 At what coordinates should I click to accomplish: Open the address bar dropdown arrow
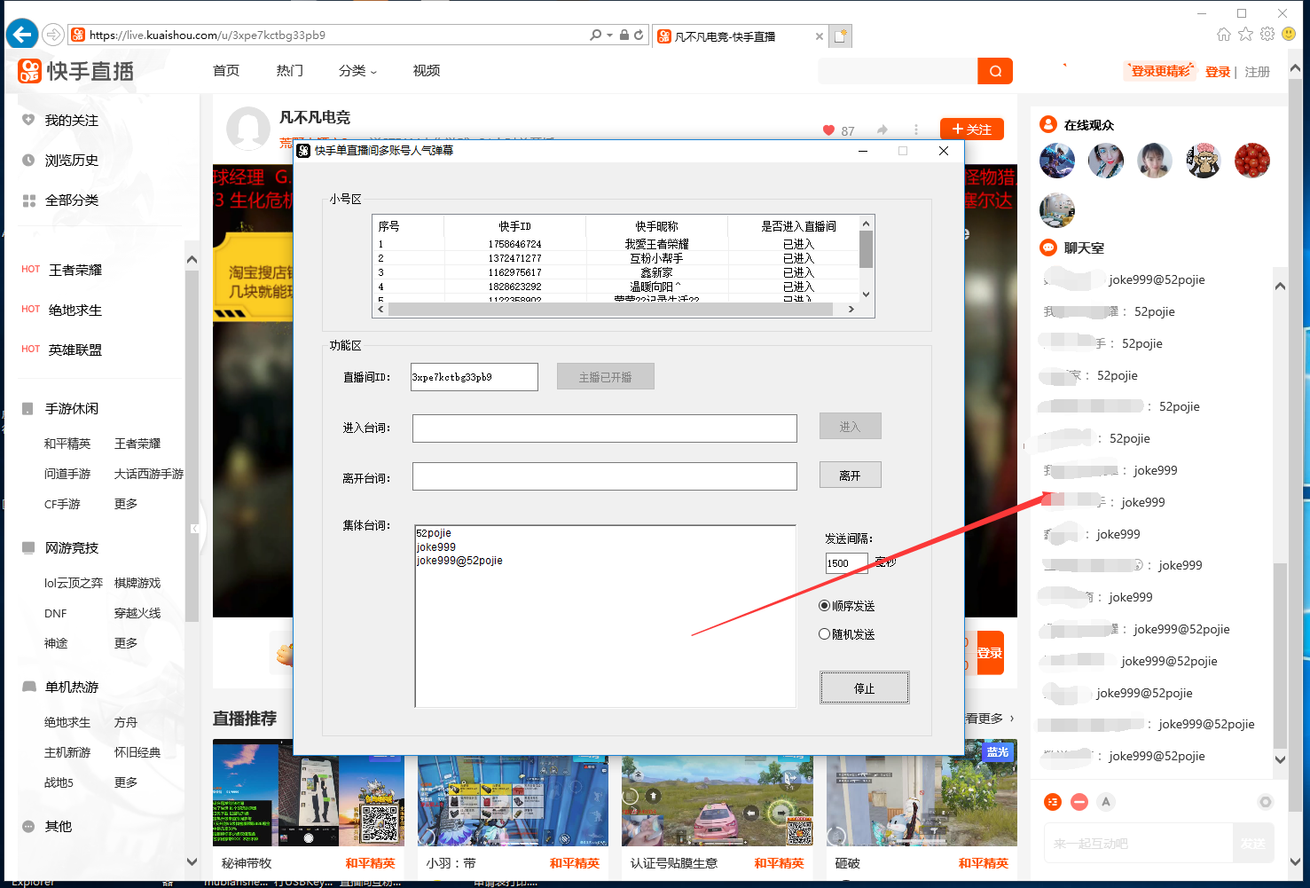click(609, 35)
